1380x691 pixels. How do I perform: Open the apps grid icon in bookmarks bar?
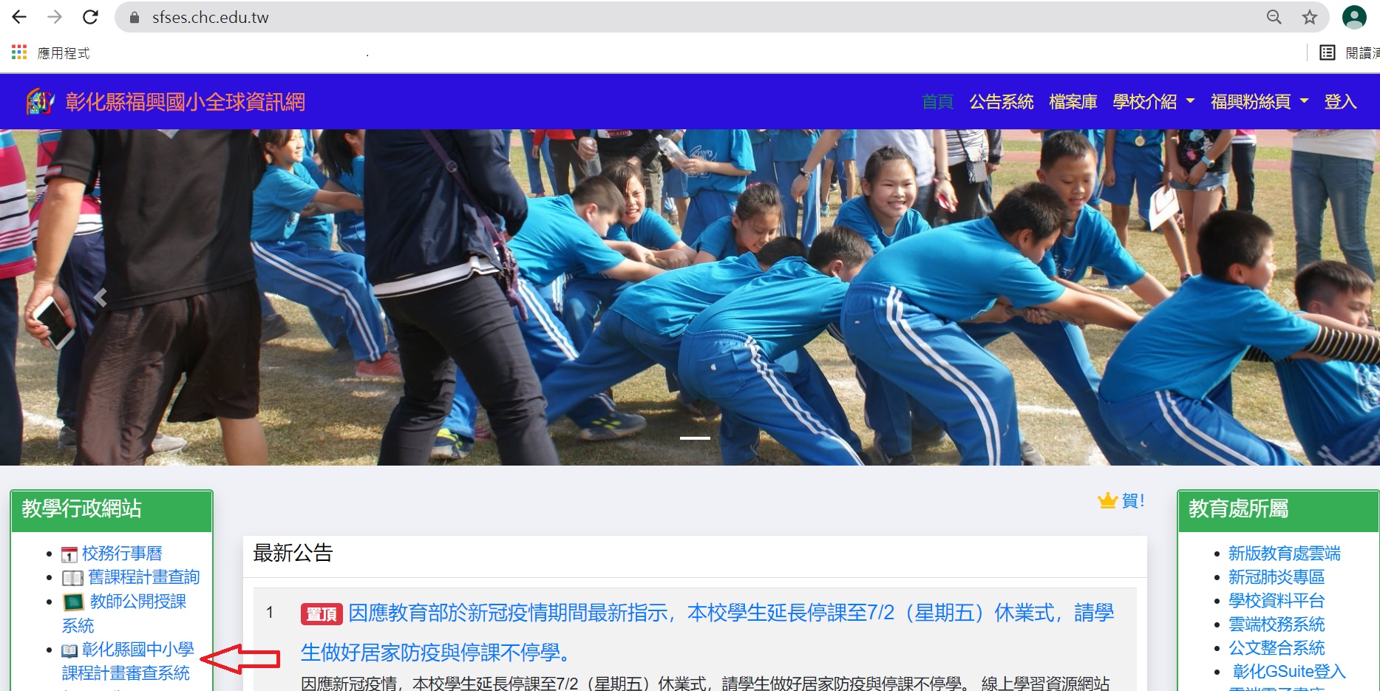pyautogui.click(x=19, y=52)
